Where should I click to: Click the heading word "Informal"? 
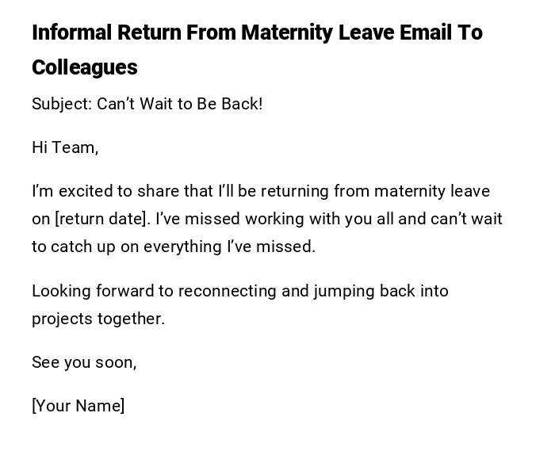click(71, 32)
